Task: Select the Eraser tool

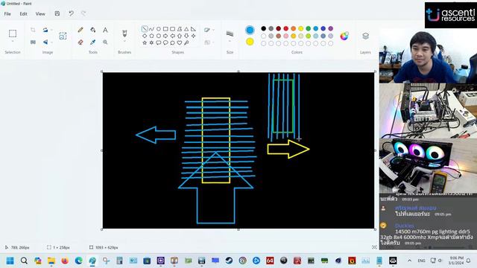Action: [80, 42]
